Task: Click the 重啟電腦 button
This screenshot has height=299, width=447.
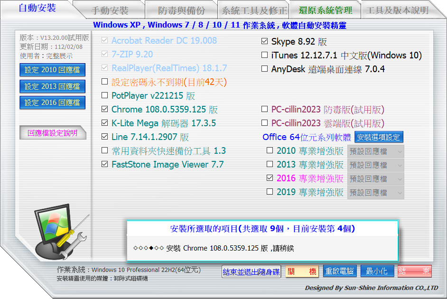Action: coord(339,271)
